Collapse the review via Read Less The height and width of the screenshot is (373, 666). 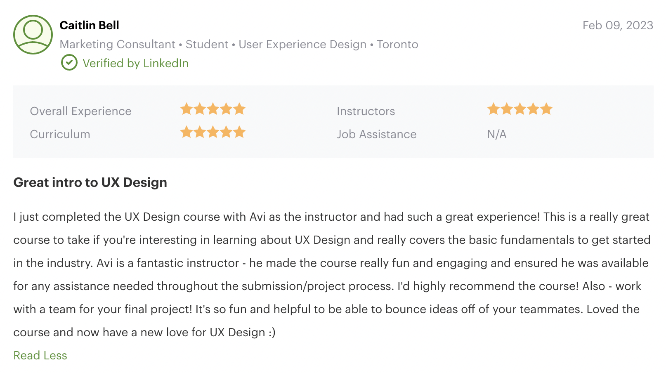[40, 355]
